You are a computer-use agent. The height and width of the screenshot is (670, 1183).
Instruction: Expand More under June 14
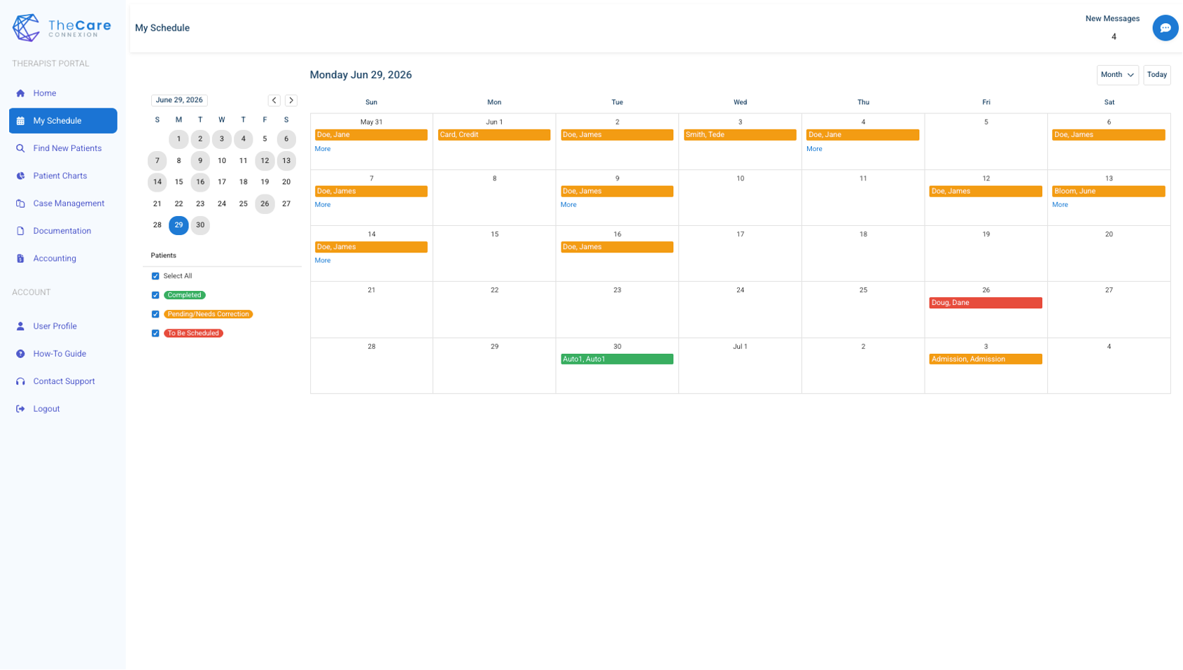[x=323, y=260]
